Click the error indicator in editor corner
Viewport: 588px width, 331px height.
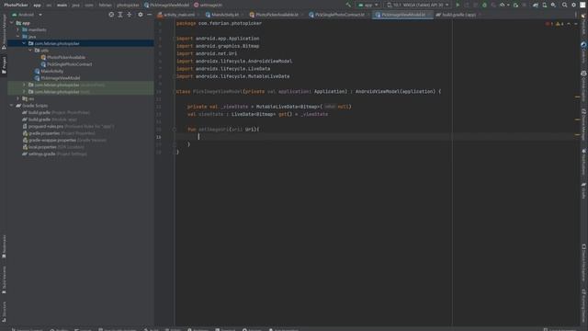[549, 24]
